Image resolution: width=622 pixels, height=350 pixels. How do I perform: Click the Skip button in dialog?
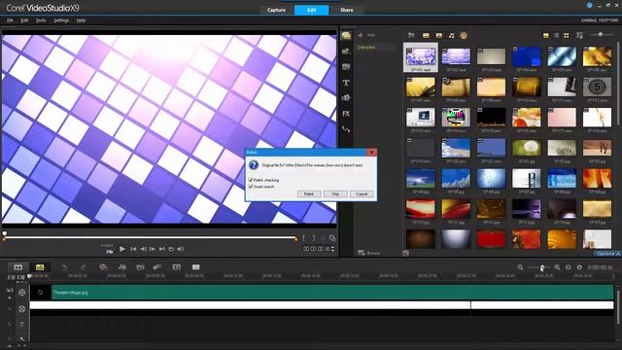335,194
